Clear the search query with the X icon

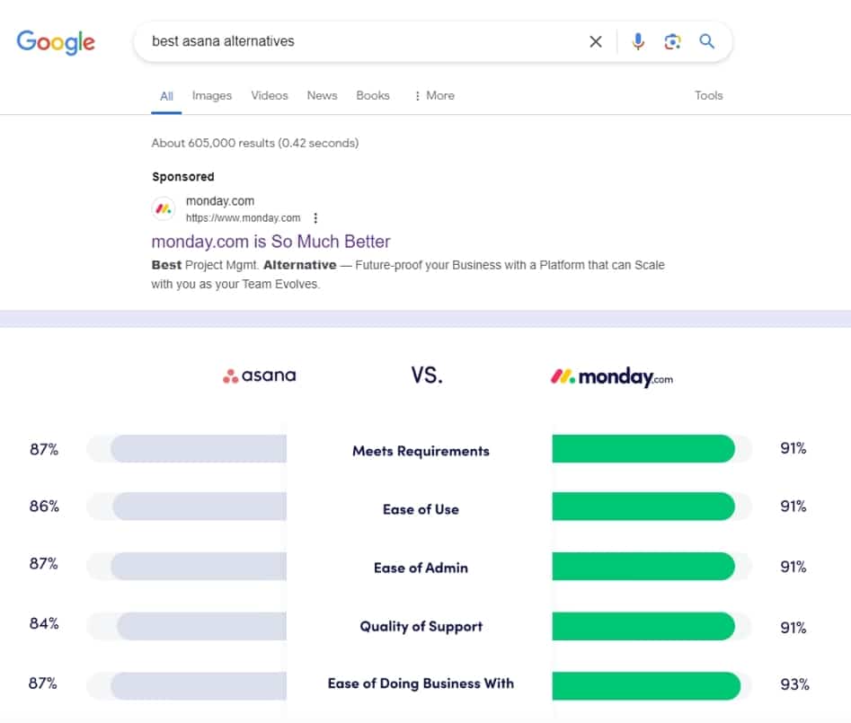(595, 41)
